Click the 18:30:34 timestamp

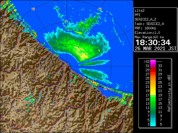153,42
